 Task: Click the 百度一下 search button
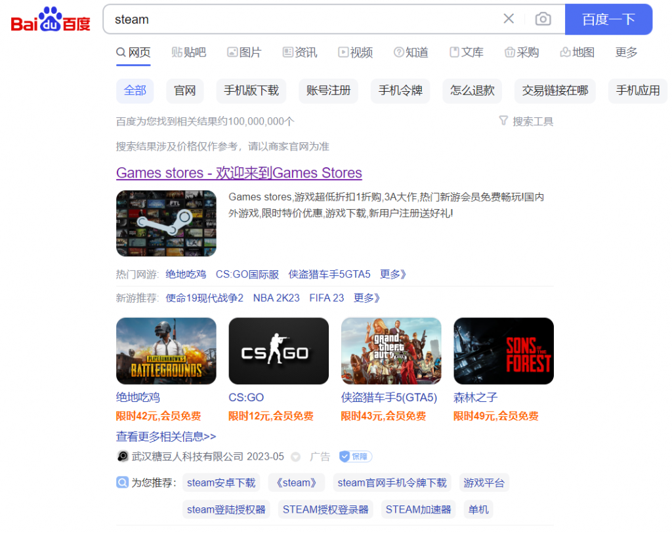pos(608,19)
